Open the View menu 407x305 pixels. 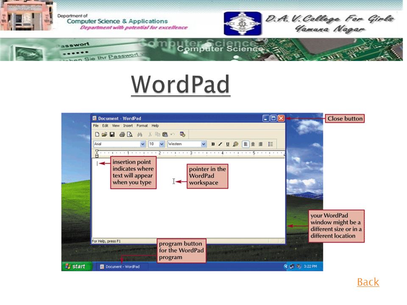pos(116,125)
